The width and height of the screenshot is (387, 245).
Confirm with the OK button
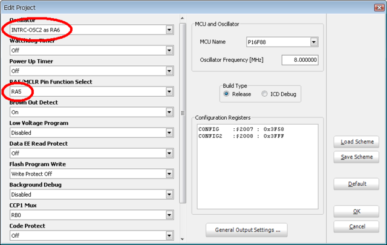coord(356,211)
